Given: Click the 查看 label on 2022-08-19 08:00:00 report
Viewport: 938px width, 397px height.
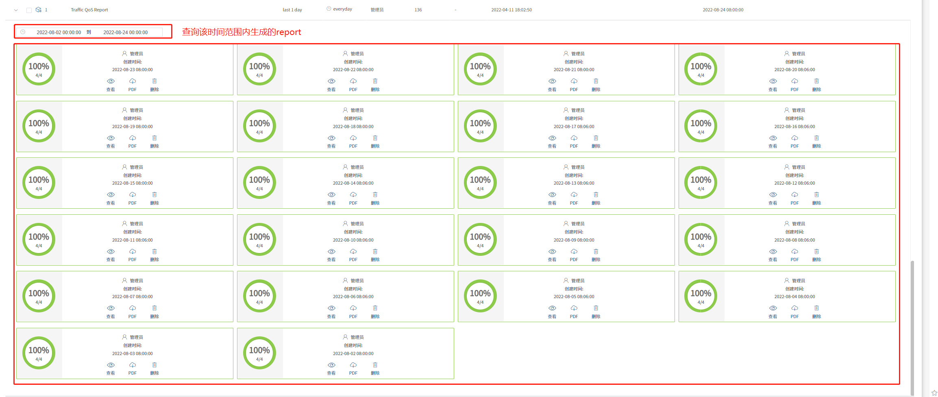Looking at the screenshot, I should 111,146.
